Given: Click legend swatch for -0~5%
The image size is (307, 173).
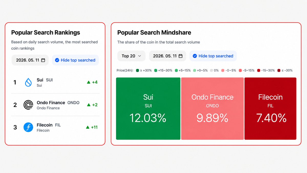Looking at the screenshot, I should [223, 70].
